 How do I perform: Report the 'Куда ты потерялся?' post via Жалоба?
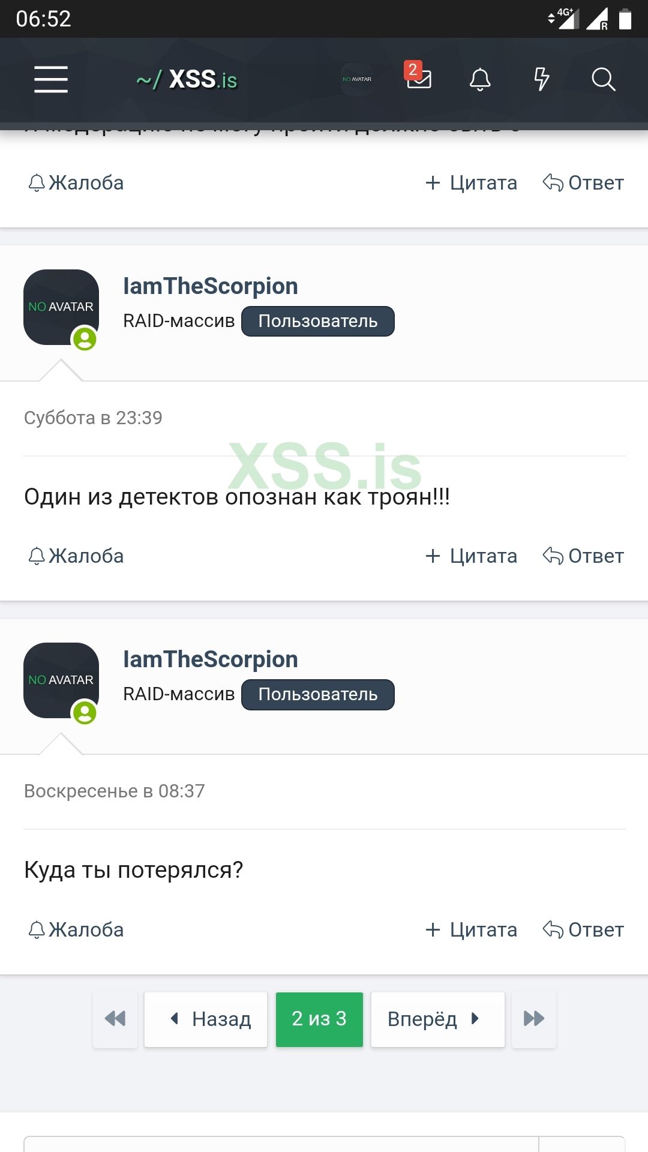[x=76, y=929]
